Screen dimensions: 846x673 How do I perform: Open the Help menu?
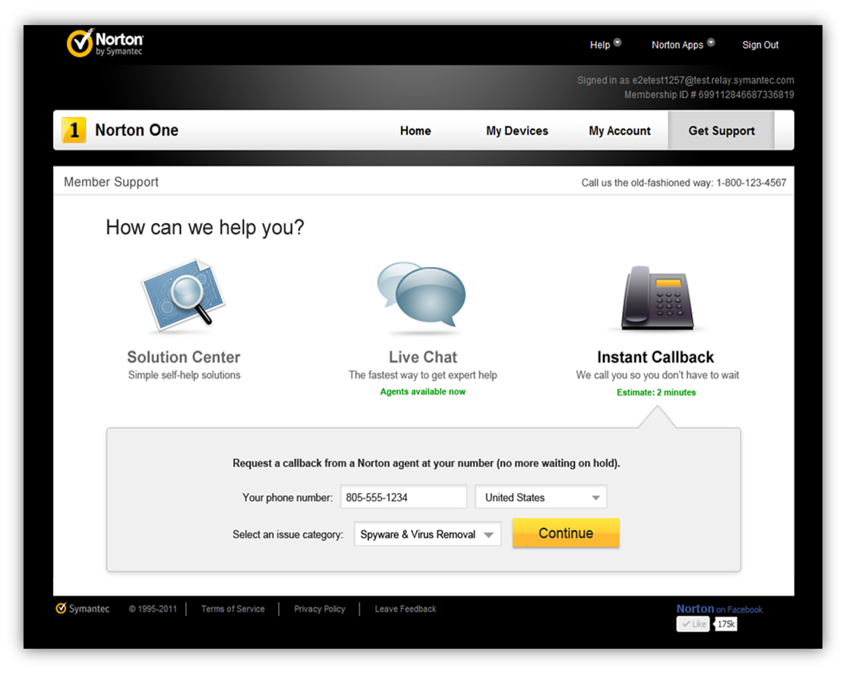[x=599, y=45]
